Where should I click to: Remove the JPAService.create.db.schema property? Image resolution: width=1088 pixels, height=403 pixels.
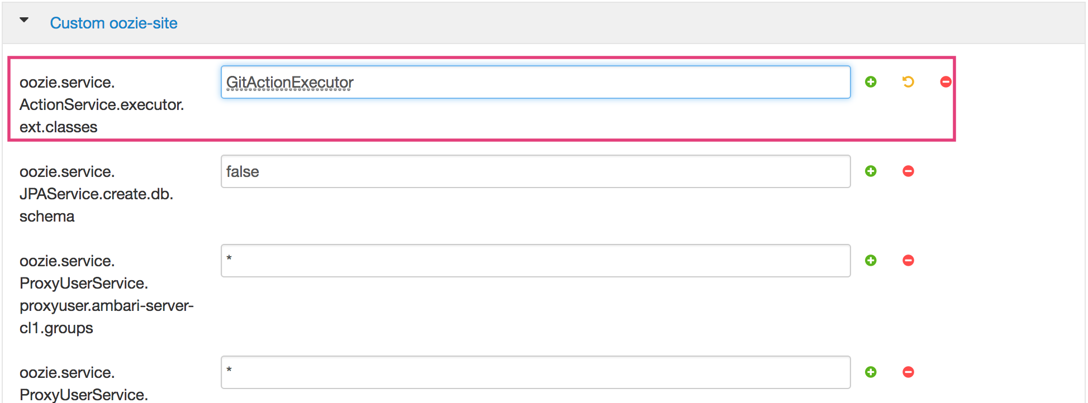point(908,171)
